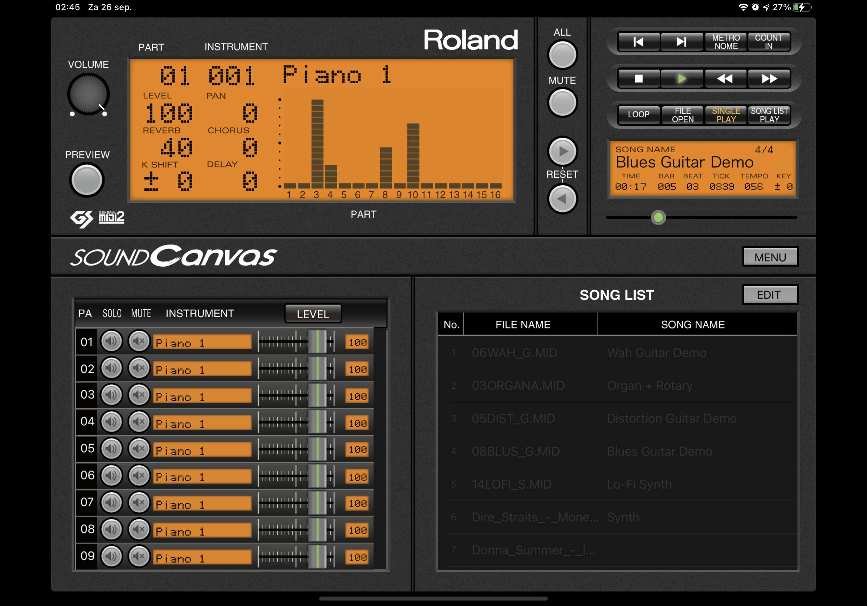Jump to song start with skip-back icon
Viewport: 867px width, 606px height.
(638, 42)
